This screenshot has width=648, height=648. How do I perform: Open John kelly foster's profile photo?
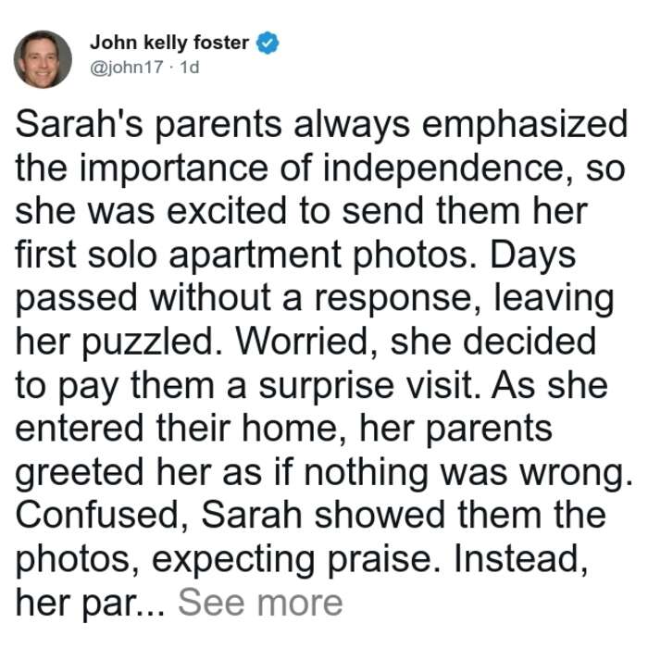pos(43,59)
